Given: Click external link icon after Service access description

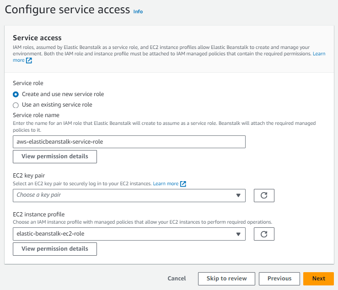Looking at the screenshot, I should pos(29,60).
